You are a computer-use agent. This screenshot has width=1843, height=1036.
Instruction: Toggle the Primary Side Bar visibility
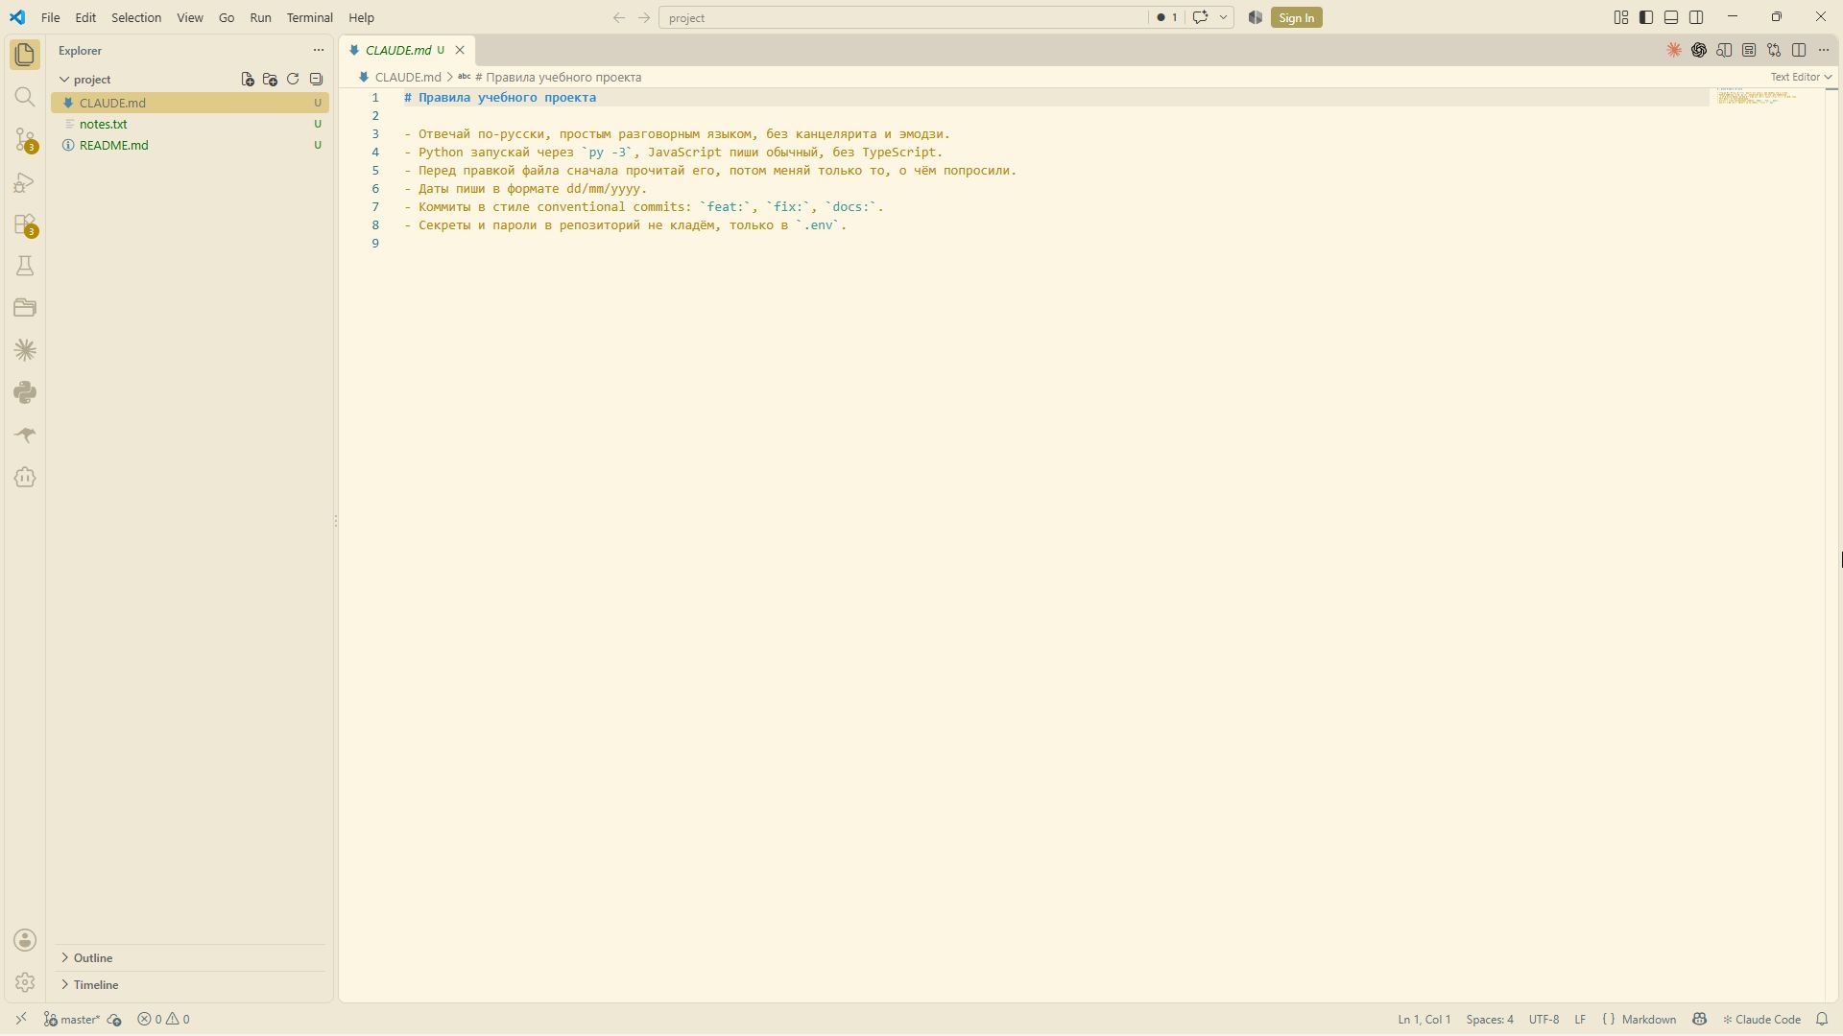point(1646,17)
